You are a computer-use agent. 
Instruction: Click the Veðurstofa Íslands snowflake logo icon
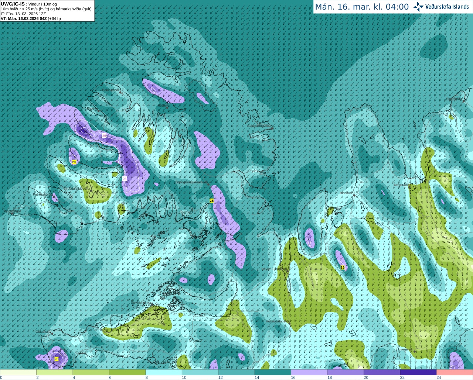click(x=418, y=7)
